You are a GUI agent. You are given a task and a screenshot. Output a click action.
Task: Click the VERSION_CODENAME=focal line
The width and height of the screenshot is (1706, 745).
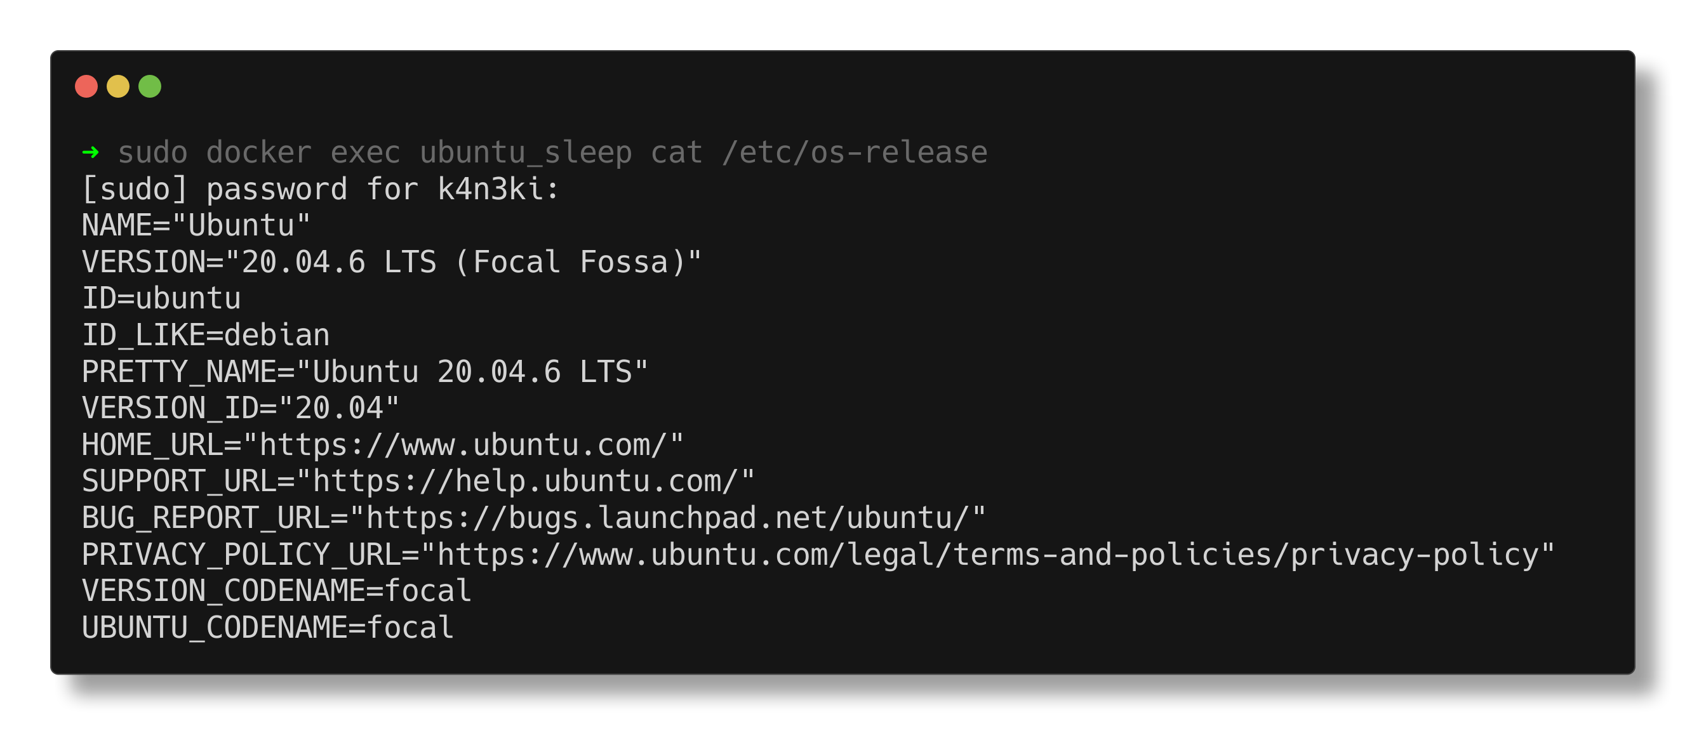coord(277,591)
